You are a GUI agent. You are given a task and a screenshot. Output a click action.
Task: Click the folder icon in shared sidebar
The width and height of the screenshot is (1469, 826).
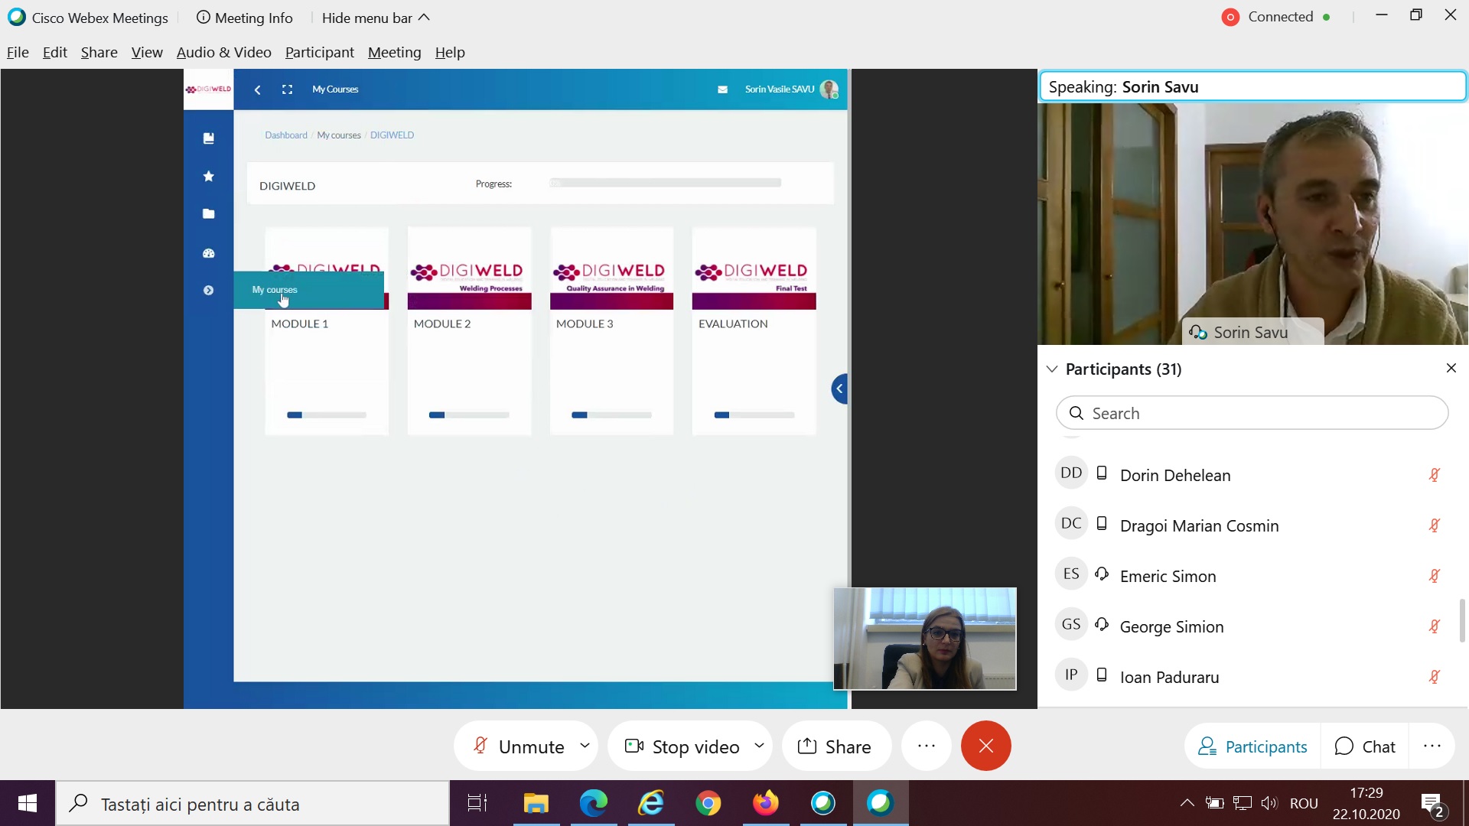[208, 214]
